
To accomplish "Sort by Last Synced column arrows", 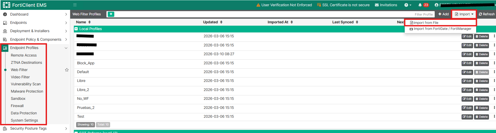I will (357, 22).
